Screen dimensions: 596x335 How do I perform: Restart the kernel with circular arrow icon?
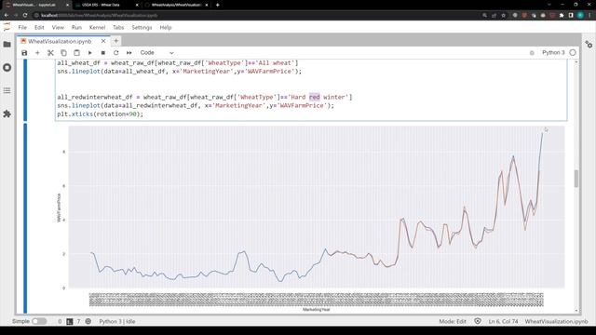(115, 53)
